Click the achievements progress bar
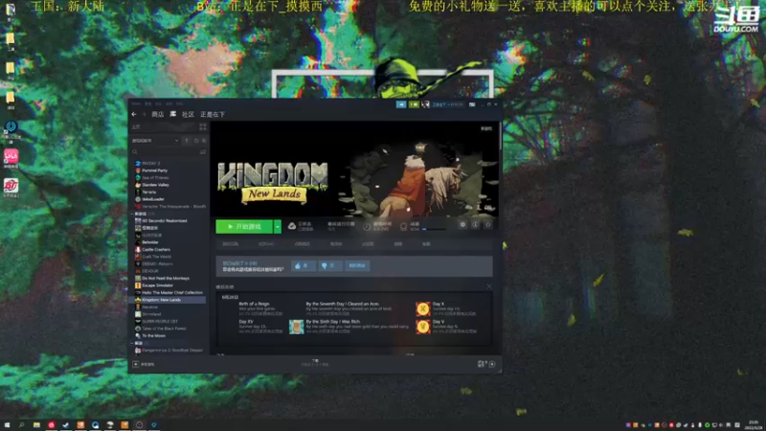The width and height of the screenshot is (766, 431). [x=435, y=229]
